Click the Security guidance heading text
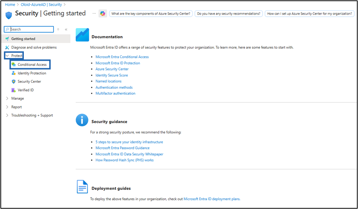 [109, 121]
